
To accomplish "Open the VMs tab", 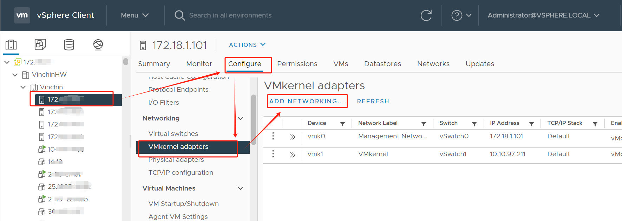I will pyautogui.click(x=341, y=64).
